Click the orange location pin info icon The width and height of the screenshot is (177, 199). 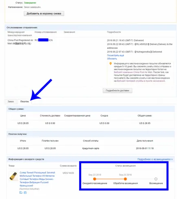tap(111, 64)
